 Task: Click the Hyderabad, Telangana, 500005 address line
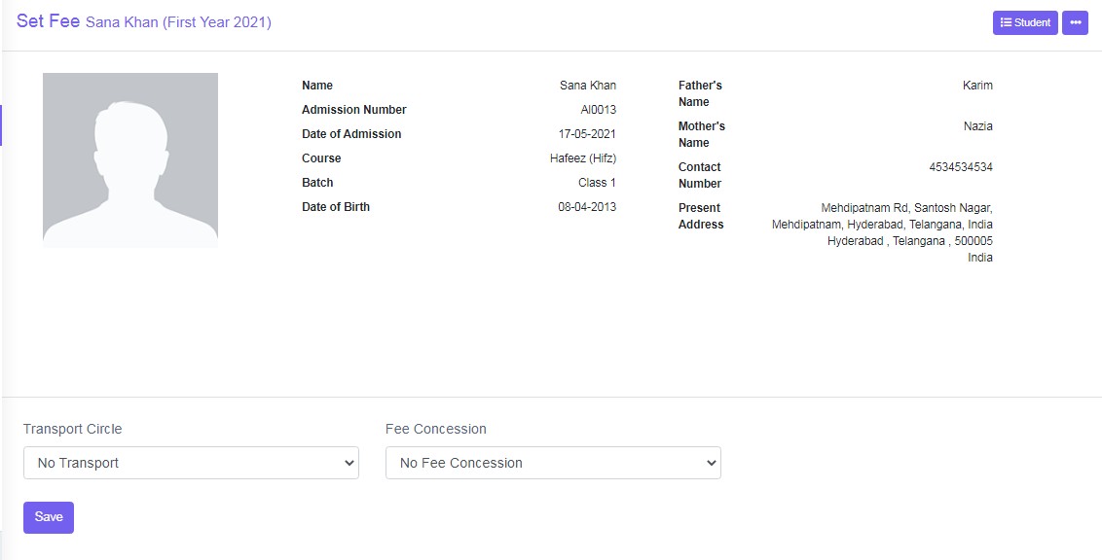(x=909, y=241)
